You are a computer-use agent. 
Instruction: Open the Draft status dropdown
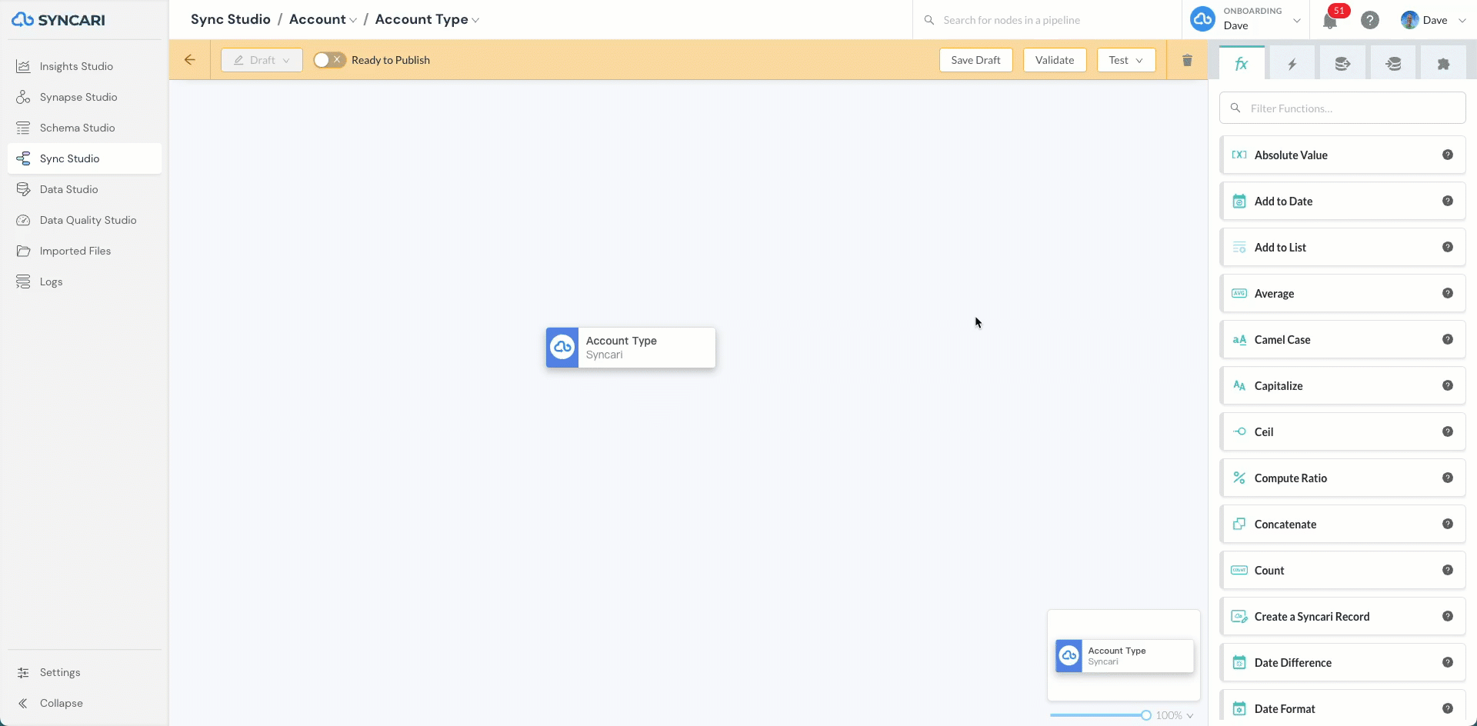262,60
